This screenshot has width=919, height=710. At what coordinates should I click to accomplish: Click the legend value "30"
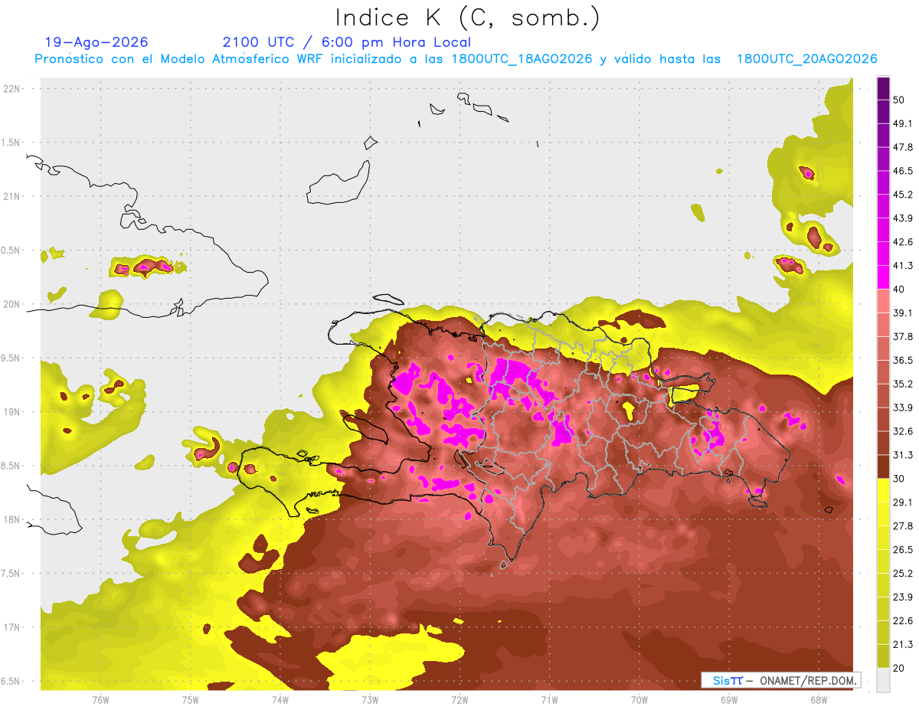pyautogui.click(x=898, y=479)
